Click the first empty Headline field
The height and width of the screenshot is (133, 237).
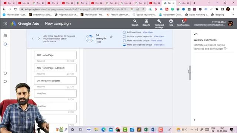point(55,93)
